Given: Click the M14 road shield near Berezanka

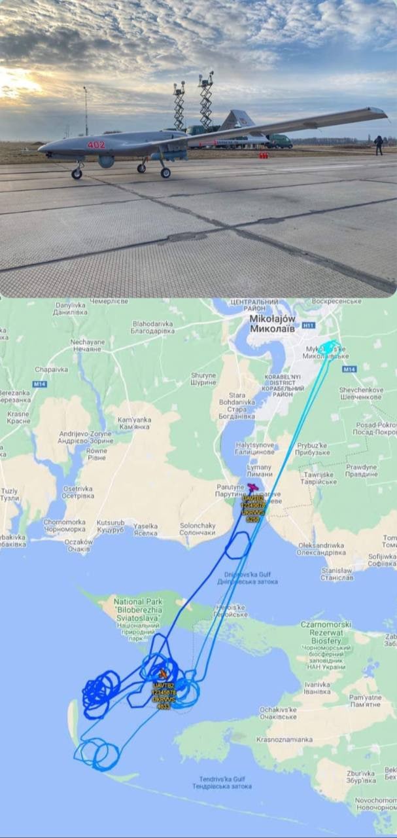Looking at the screenshot, I should [x=40, y=384].
